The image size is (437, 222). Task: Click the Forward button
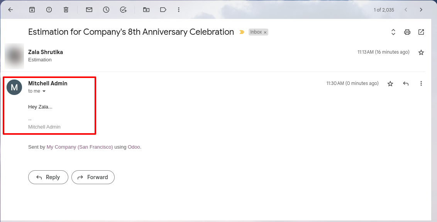tap(93, 177)
